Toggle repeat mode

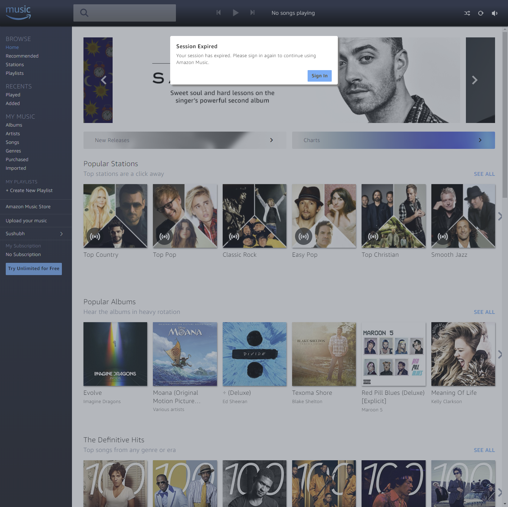pyautogui.click(x=481, y=13)
